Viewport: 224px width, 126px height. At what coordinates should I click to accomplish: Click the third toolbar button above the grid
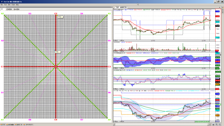coord(16,9)
